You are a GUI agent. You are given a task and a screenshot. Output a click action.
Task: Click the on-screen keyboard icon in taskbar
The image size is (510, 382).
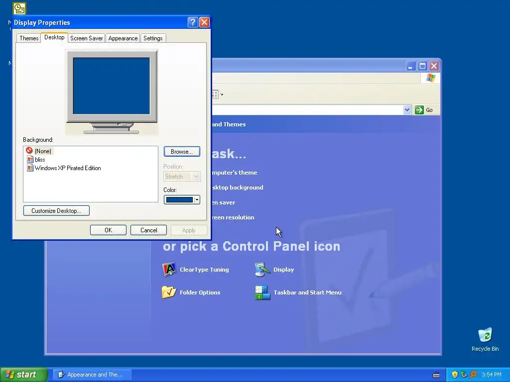click(436, 375)
